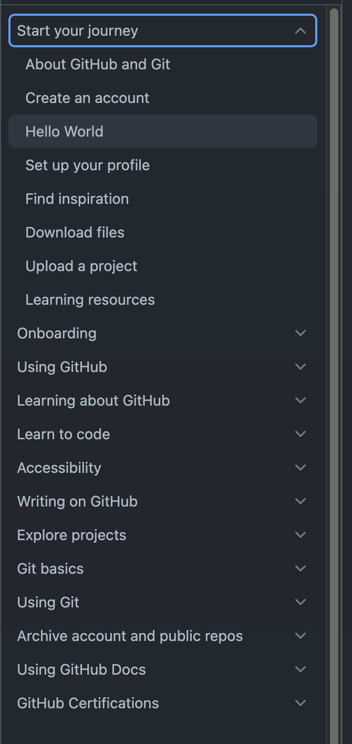The height and width of the screenshot is (744, 352).
Task: Select the Hello World article
Action: coord(64,132)
